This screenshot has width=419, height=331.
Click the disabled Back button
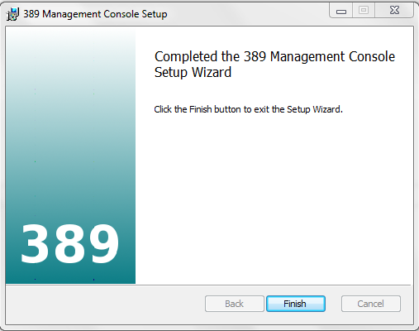[x=234, y=304]
